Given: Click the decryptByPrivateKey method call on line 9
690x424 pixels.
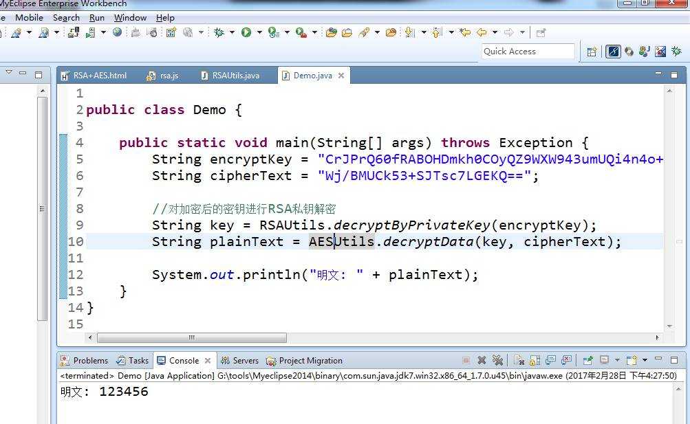Looking at the screenshot, I should (x=411, y=225).
